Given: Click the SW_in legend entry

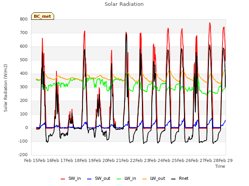Looking at the screenshot, I should pos(71,179).
